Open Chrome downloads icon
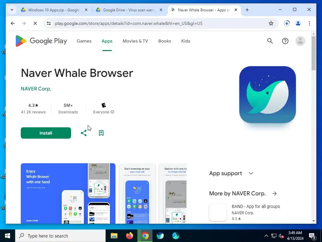This screenshot has width=322, height=242. tap(287, 23)
